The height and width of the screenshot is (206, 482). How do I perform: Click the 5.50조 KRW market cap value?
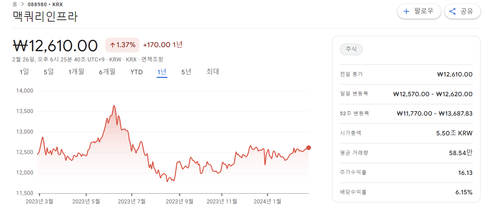[454, 133]
